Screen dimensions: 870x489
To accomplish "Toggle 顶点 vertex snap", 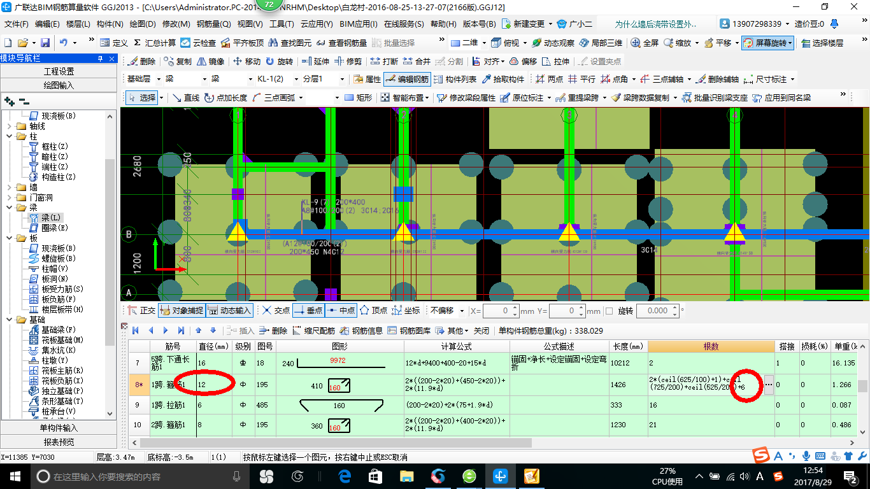I will click(373, 310).
